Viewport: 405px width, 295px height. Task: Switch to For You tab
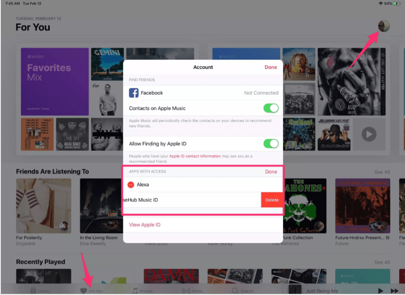coord(91,291)
